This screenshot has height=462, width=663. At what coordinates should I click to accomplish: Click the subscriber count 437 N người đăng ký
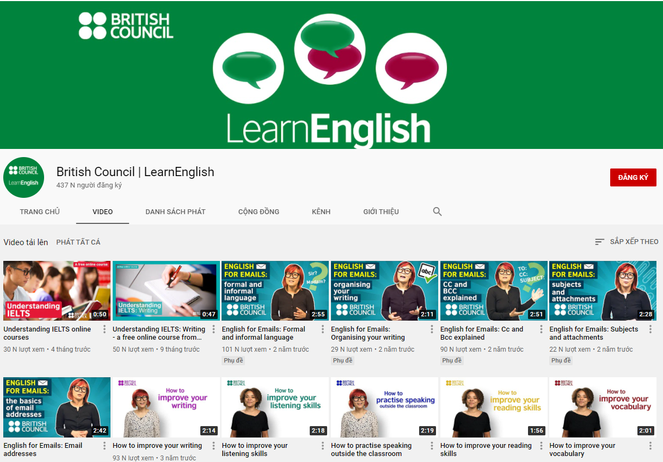pyautogui.click(x=89, y=185)
